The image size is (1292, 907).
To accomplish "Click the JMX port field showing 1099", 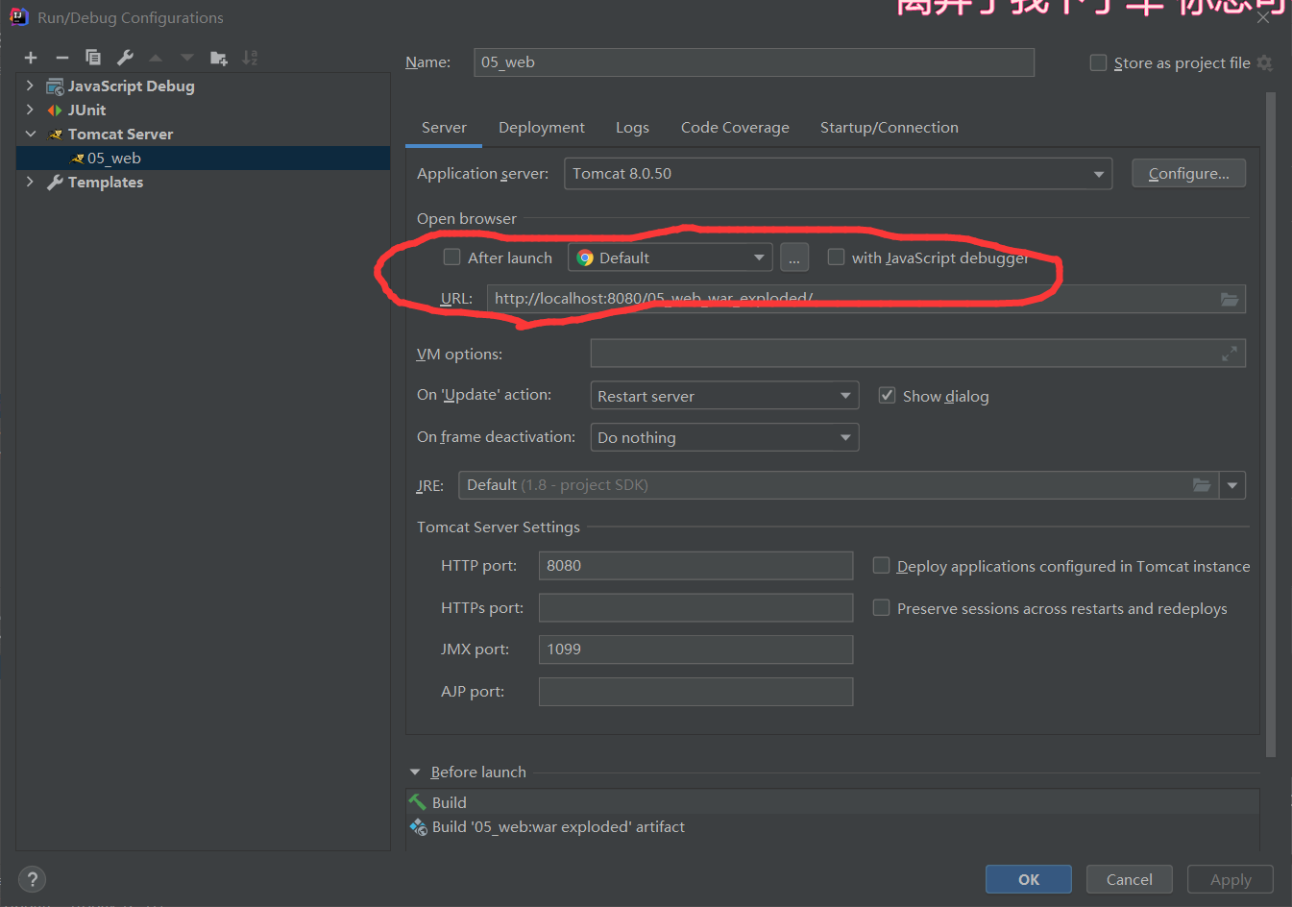I will [x=696, y=650].
